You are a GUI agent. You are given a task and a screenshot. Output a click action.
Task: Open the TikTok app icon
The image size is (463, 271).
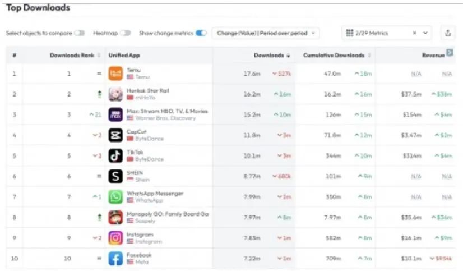[x=115, y=155]
